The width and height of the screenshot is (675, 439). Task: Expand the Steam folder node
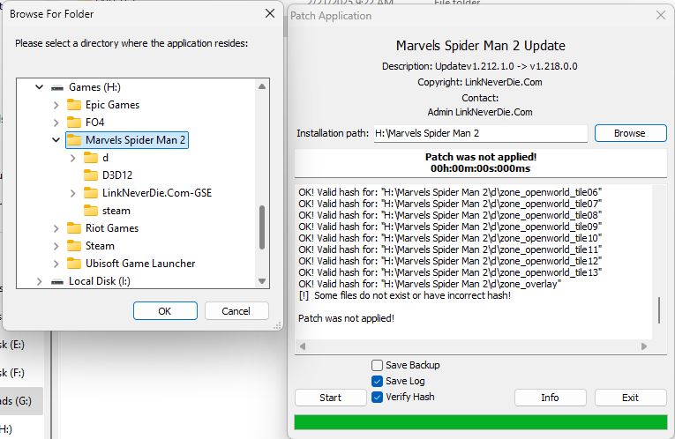(56, 246)
